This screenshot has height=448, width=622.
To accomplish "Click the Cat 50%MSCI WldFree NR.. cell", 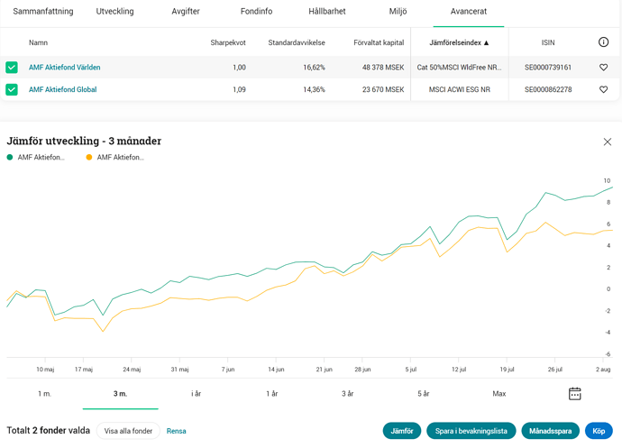I will point(459,68).
